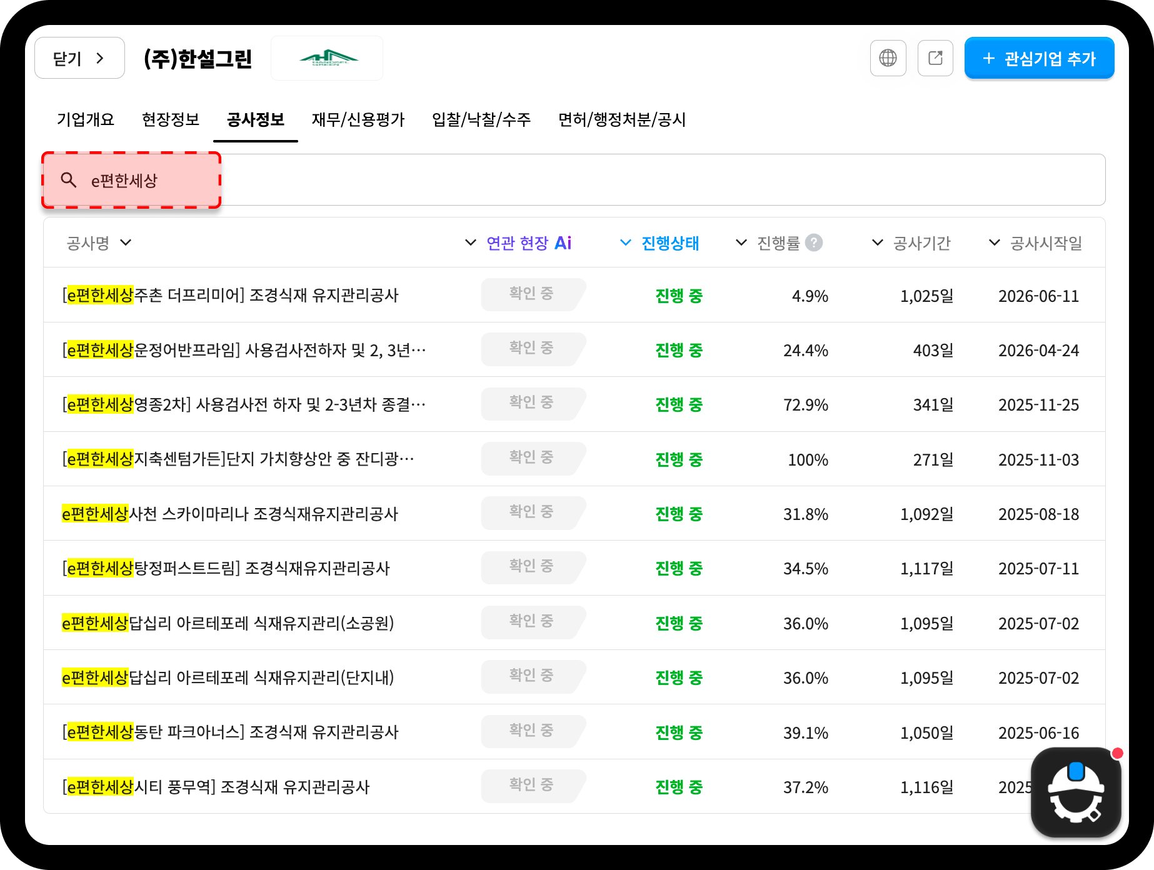The image size is (1154, 870).
Task: Open the external link share icon
Action: [935, 58]
